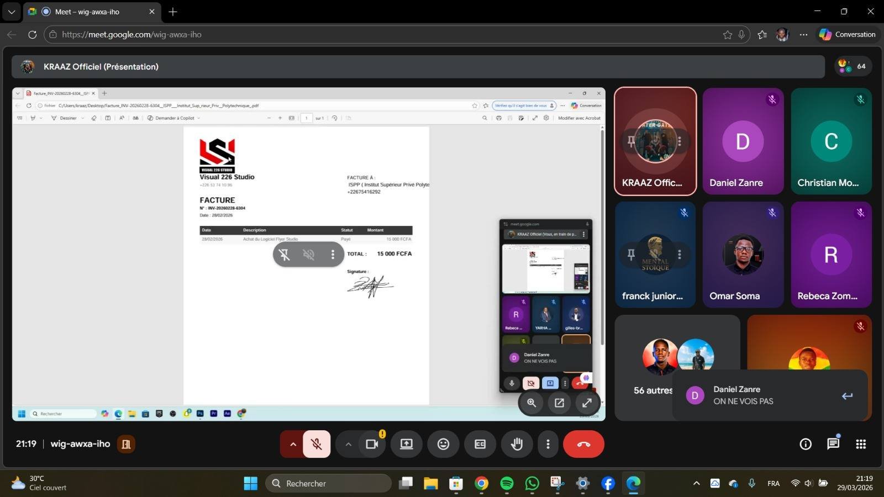The image size is (884, 497).
Task: Zoom into the presentation with magnifier
Action: [532, 403]
